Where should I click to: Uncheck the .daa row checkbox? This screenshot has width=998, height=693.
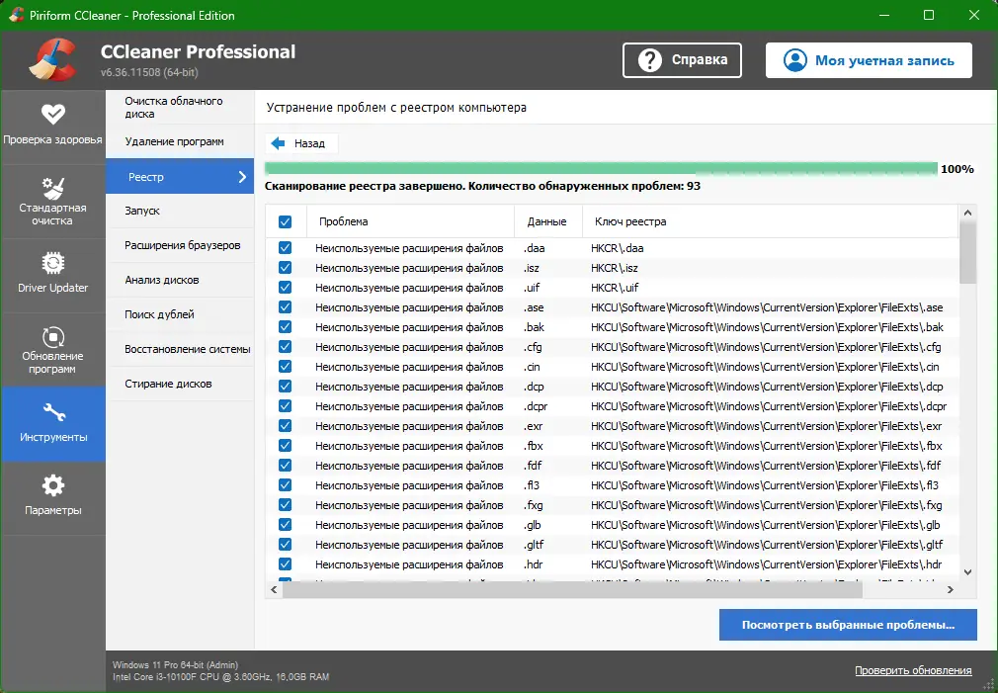point(286,248)
